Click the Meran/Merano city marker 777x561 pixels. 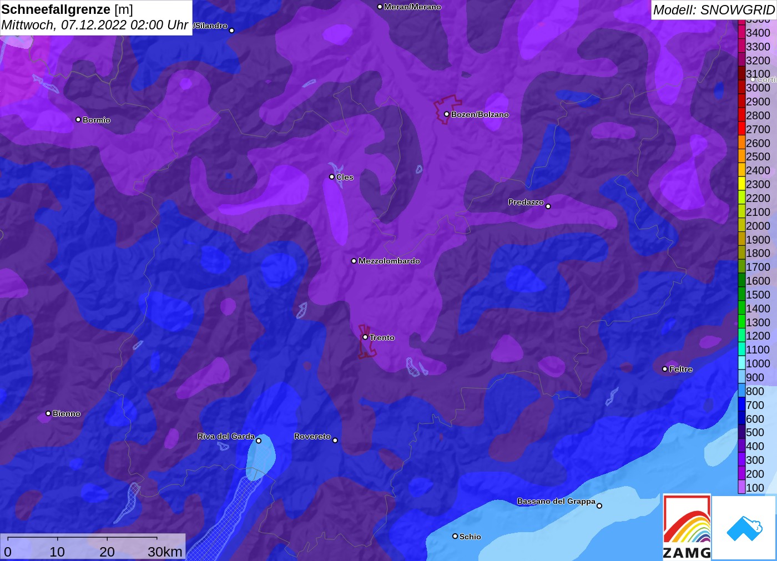380,7
